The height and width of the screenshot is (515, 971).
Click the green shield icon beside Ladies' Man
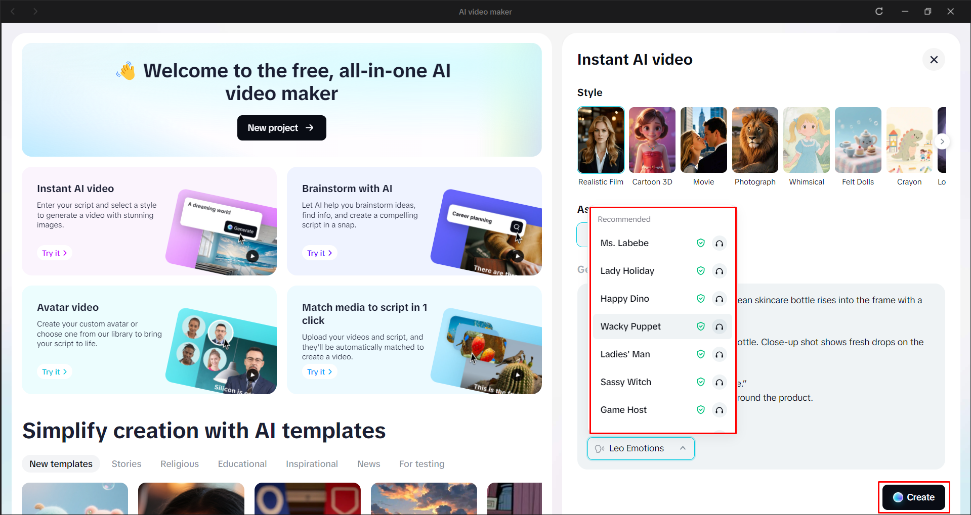coord(701,354)
